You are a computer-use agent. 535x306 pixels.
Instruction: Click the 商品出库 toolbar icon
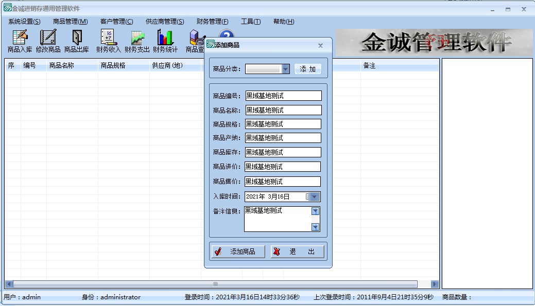click(77, 41)
